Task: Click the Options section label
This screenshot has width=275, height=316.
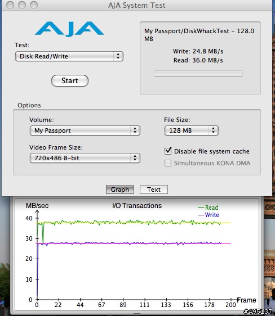Action: (x=29, y=105)
